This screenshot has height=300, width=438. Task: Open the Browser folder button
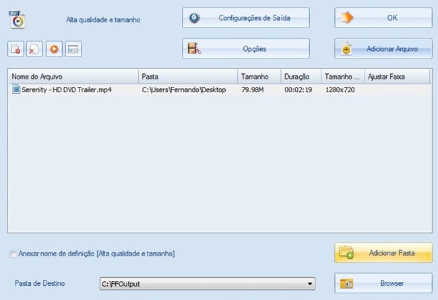click(383, 283)
